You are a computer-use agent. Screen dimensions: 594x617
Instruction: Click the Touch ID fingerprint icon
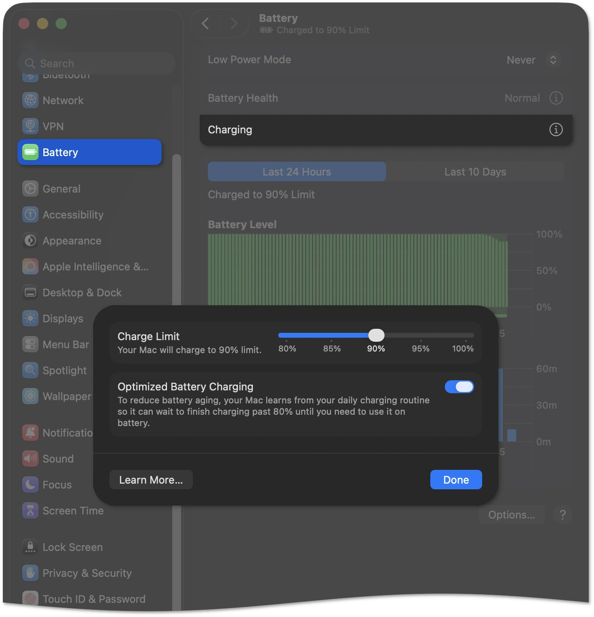30,599
